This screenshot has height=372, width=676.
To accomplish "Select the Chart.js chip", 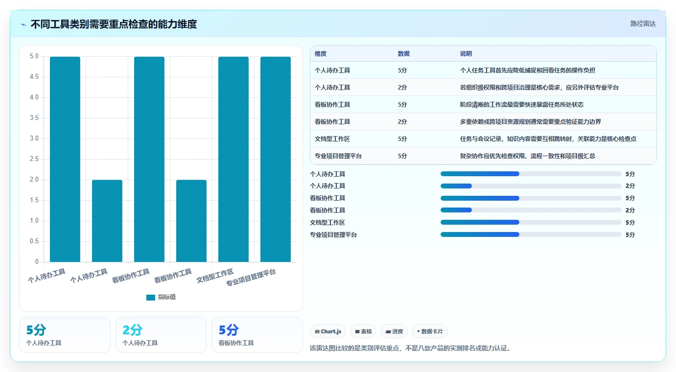I will coord(328,331).
